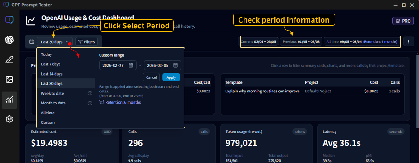This screenshot has width=419, height=163.
Task: Open settings gear in sidebar
Action: tap(9, 119)
